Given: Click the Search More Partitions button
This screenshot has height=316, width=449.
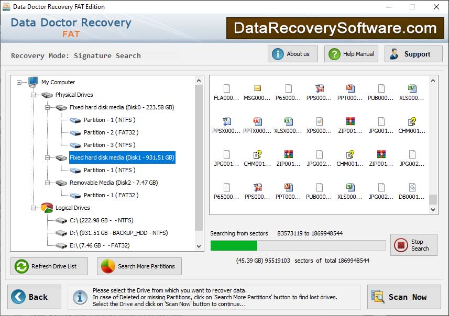Looking at the screenshot, I should tap(139, 266).
